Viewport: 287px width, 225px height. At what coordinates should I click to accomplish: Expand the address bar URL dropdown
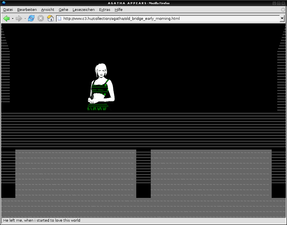click(282, 18)
